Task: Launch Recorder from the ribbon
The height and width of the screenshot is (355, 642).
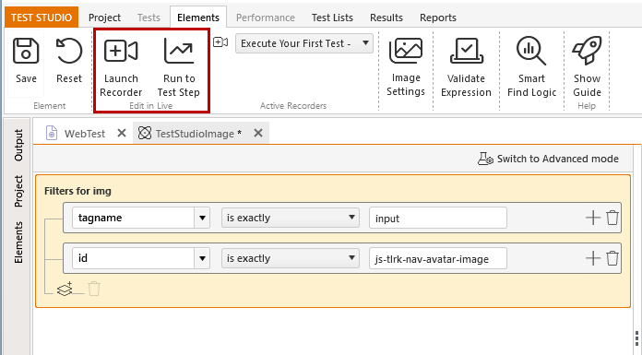Action: [121, 68]
